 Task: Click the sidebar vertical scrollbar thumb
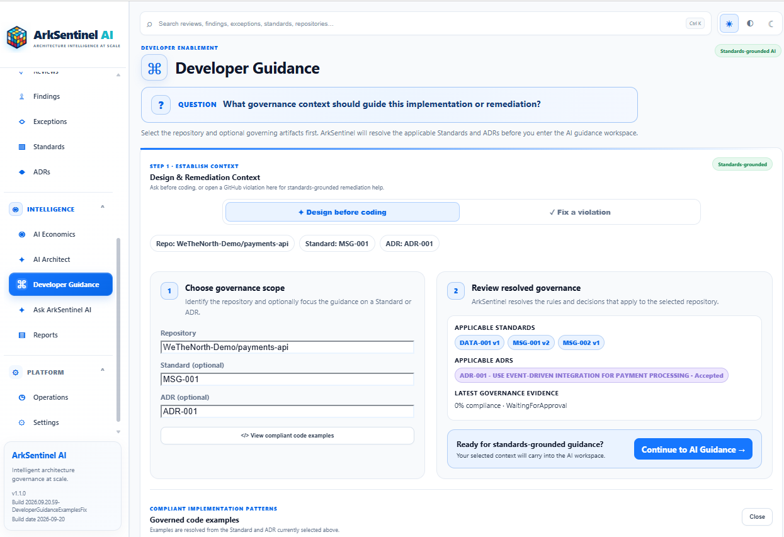[x=118, y=329]
